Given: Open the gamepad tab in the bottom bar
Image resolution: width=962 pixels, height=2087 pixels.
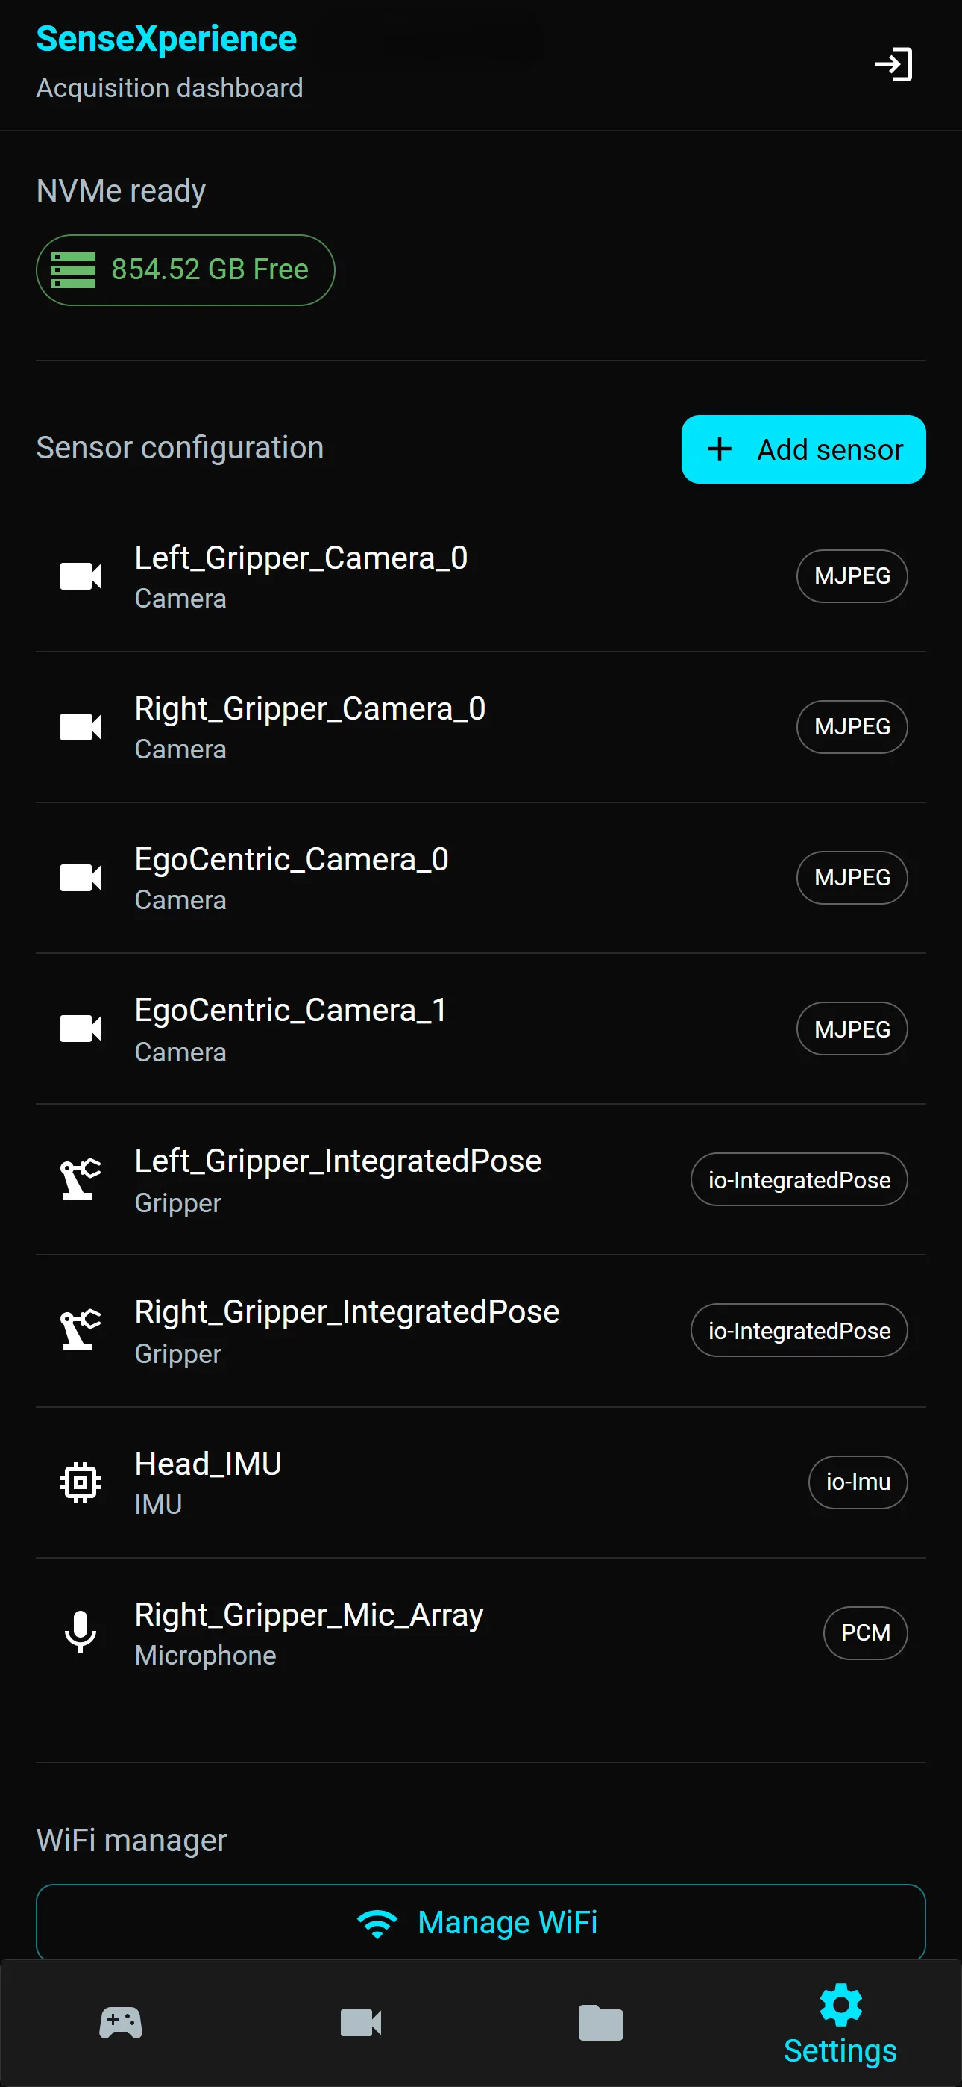Looking at the screenshot, I should [121, 2023].
